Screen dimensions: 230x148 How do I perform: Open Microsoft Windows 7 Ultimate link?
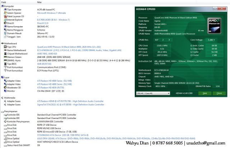tap(51, 13)
